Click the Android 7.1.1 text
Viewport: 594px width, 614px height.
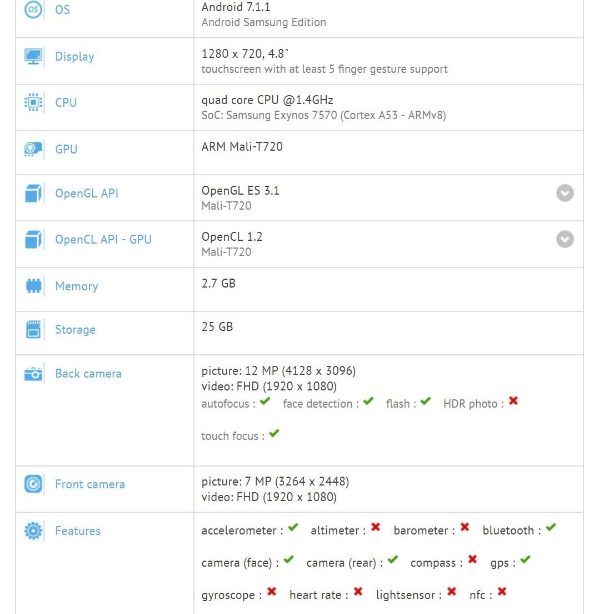pos(236,7)
